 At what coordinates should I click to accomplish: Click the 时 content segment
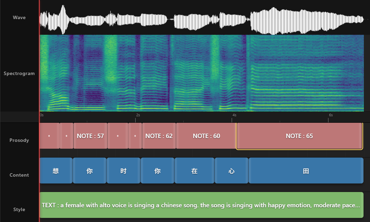point(123,171)
